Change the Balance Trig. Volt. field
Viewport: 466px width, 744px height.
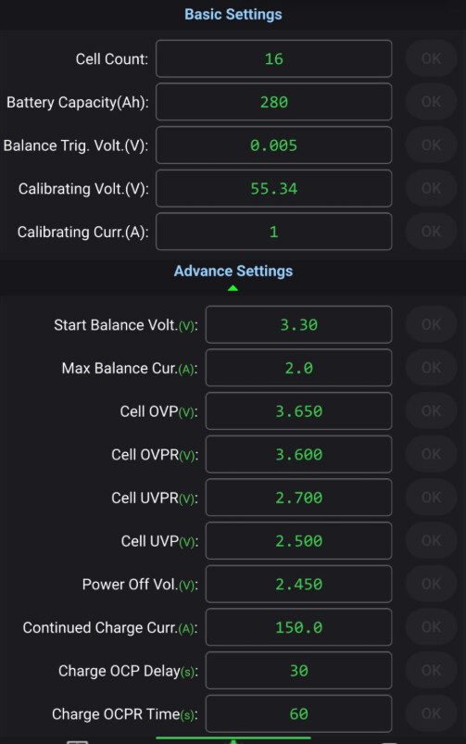(x=274, y=145)
